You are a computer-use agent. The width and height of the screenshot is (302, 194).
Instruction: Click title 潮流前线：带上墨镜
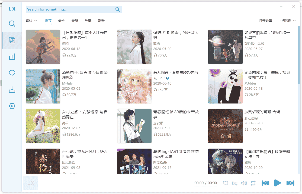[267, 75]
